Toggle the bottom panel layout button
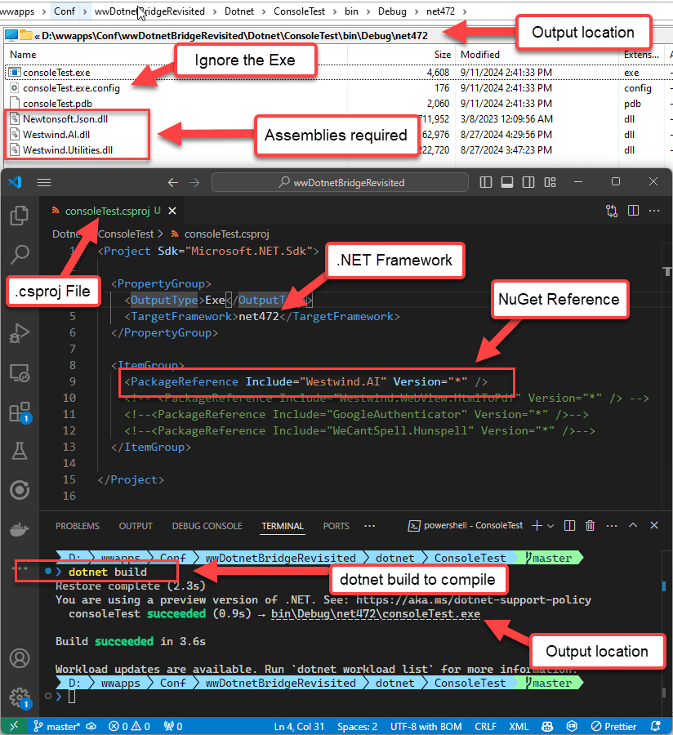673x735 pixels. click(x=506, y=182)
